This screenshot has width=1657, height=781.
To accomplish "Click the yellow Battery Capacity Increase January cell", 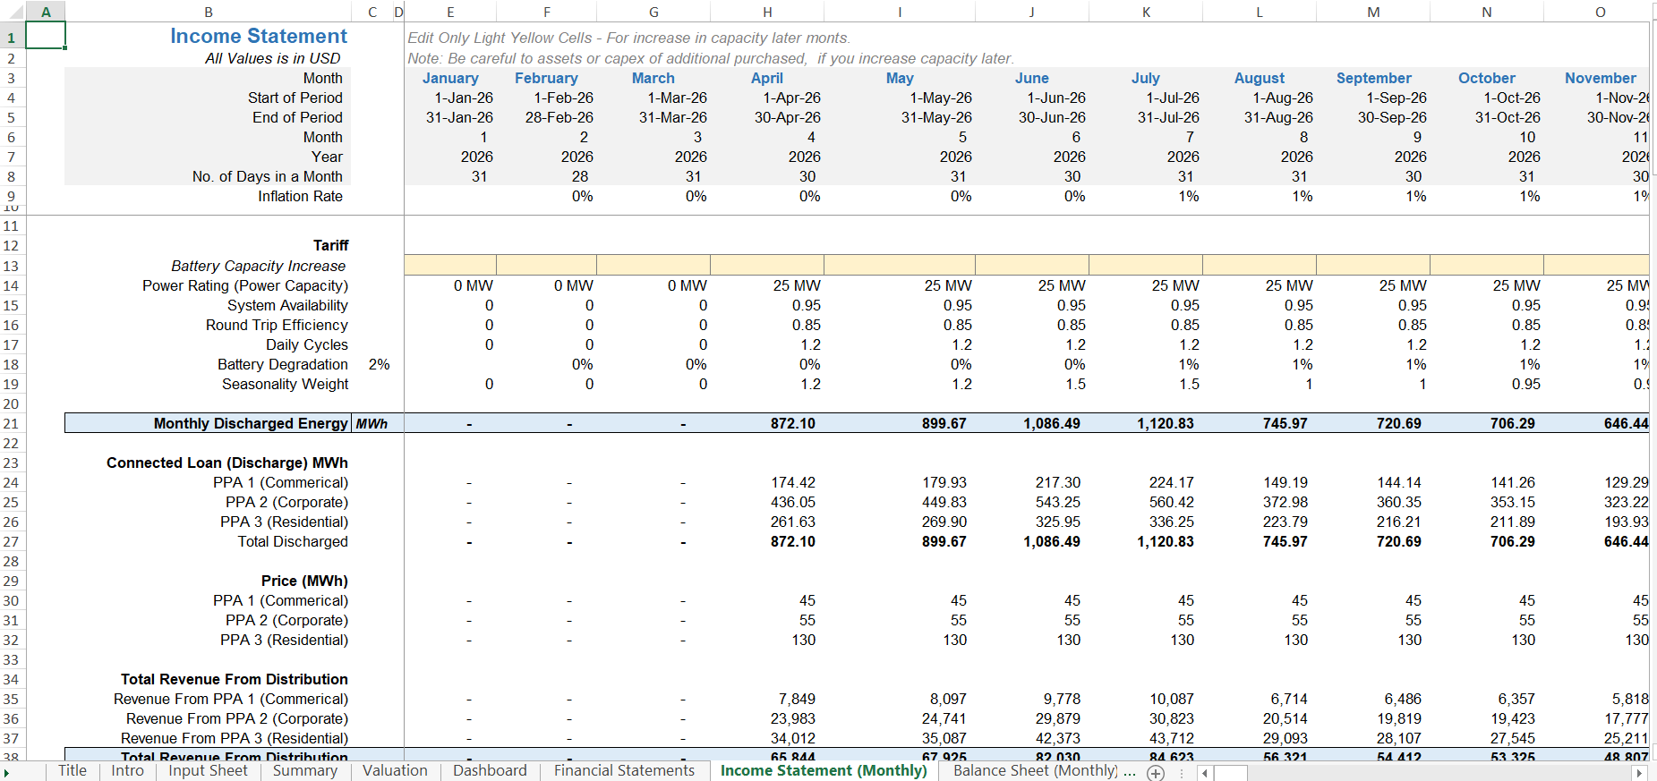I will tap(450, 265).
